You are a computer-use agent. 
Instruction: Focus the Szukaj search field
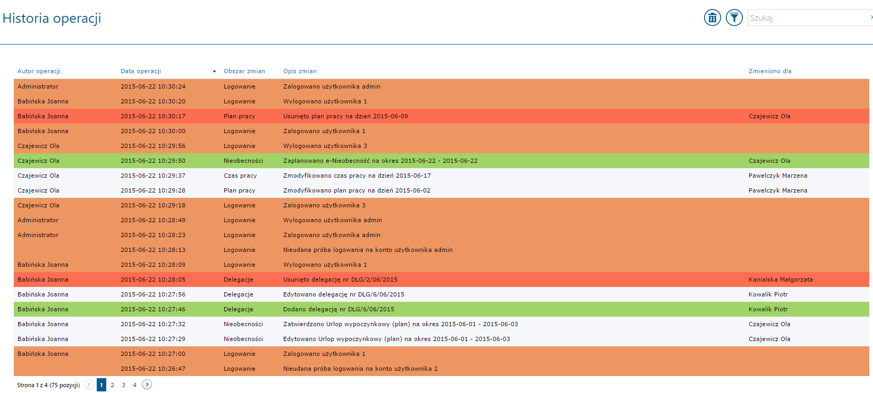[x=810, y=18]
